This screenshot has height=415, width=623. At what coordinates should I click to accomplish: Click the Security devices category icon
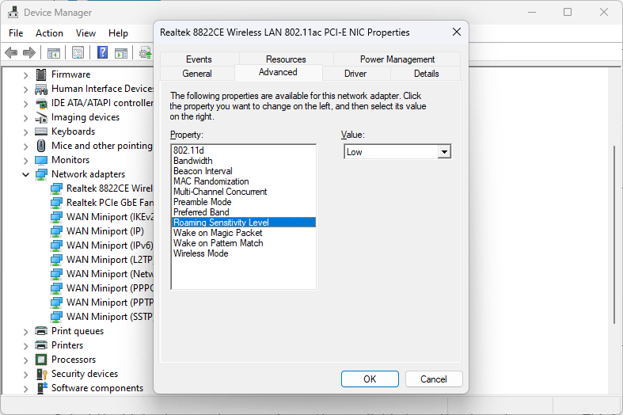[41, 374]
